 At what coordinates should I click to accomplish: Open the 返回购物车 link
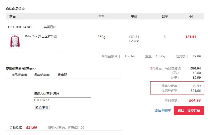pyautogui.click(x=163, y=111)
